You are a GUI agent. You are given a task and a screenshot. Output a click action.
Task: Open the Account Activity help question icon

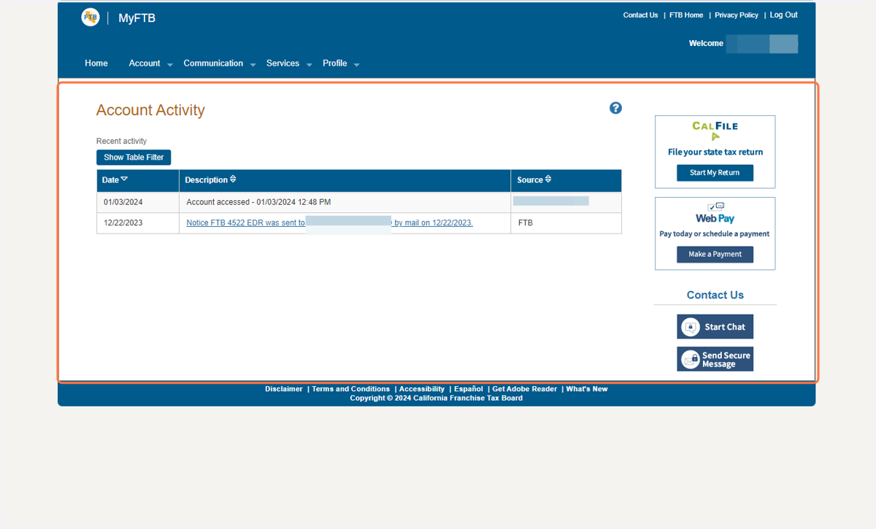click(615, 108)
